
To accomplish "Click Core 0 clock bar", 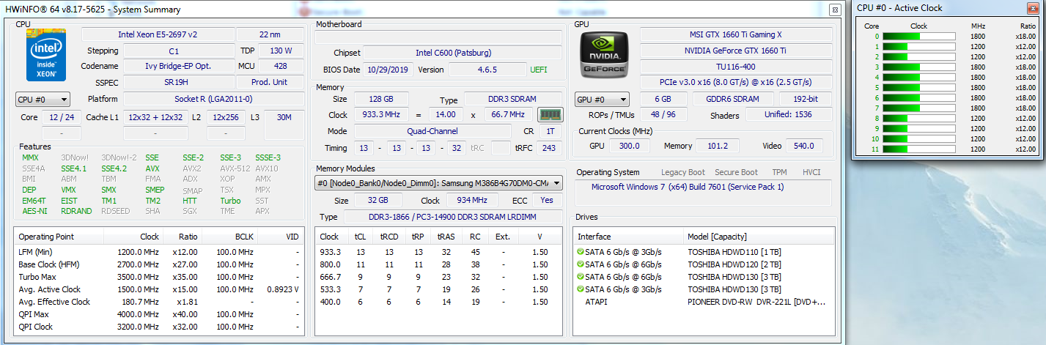I will click(918, 37).
